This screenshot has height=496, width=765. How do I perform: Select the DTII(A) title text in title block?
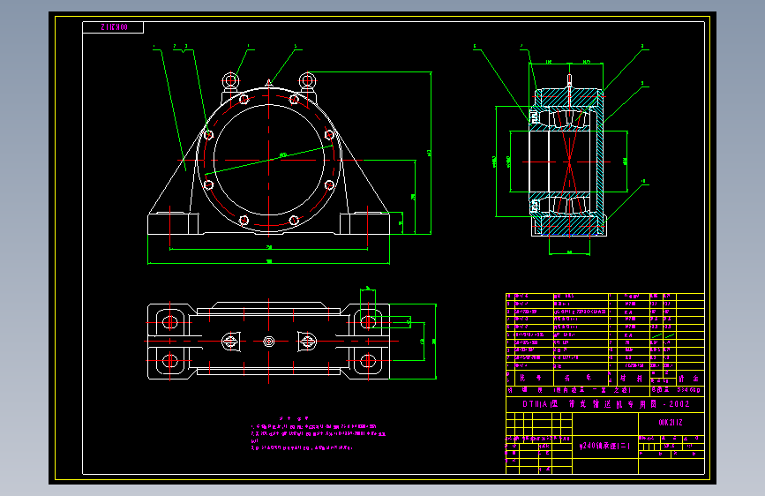[x=605, y=404]
